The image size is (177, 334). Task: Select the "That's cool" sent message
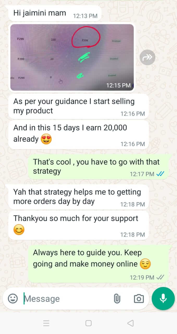(100, 166)
